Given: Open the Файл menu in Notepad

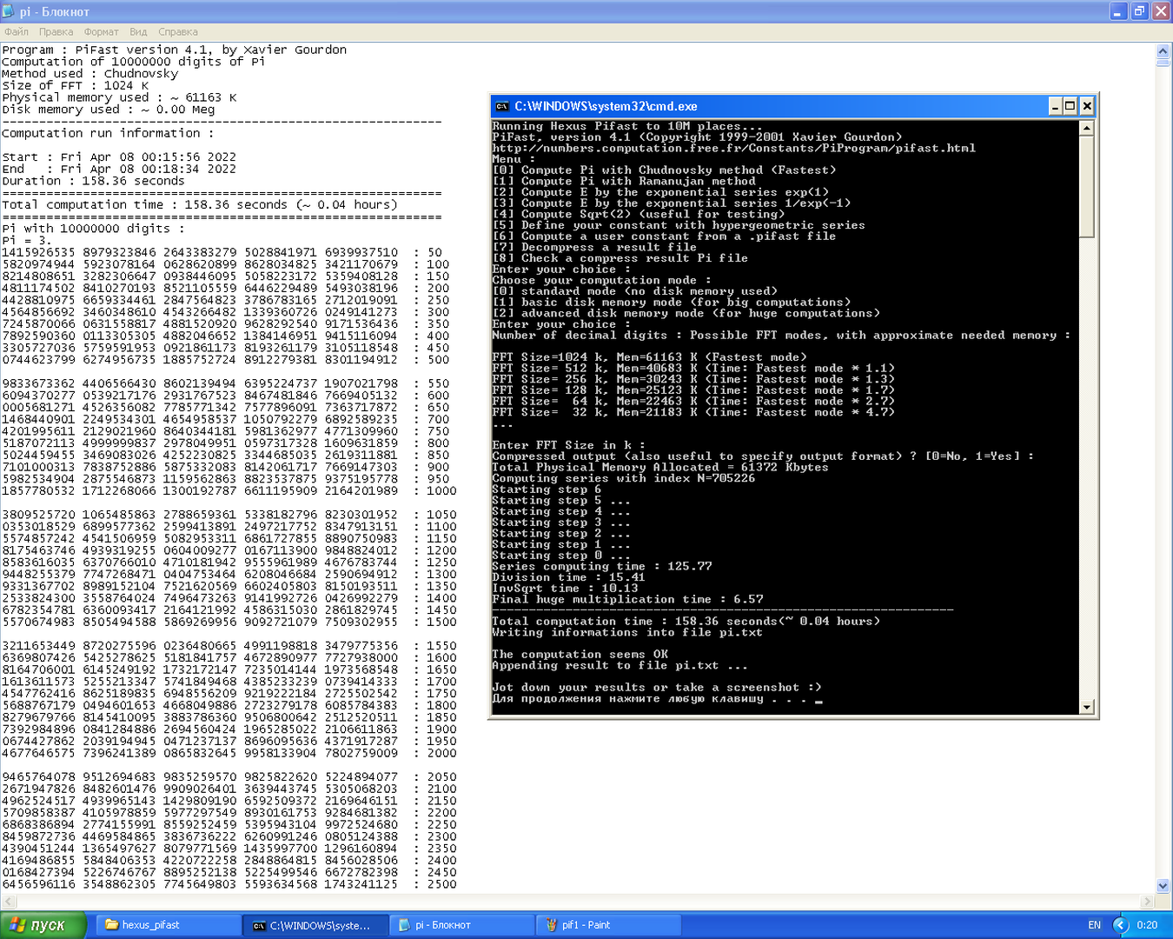Looking at the screenshot, I should point(17,31).
